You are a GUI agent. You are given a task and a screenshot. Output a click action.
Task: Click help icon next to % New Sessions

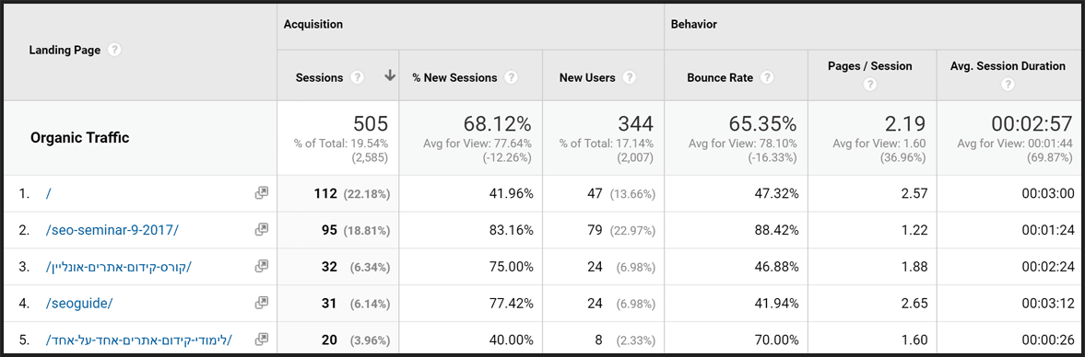[x=512, y=77]
